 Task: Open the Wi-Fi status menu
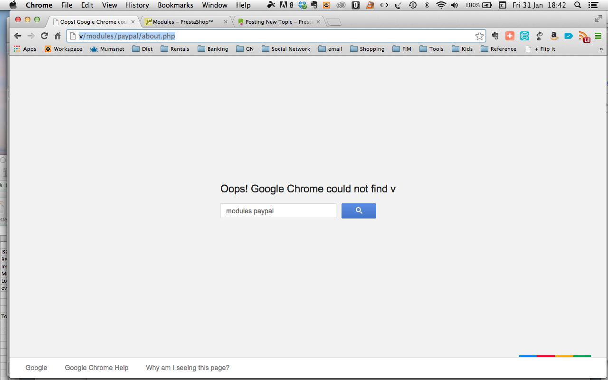click(x=441, y=5)
